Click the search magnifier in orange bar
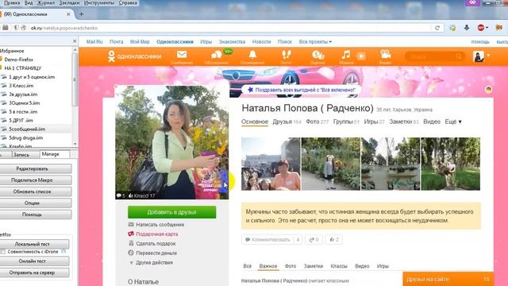Image resolution: width=508 pixels, height=286 pixels. [459, 56]
